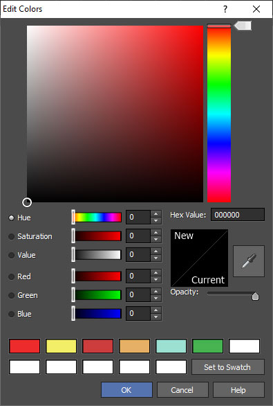Viewport: 273px width, 406px height.
Task: Select the Value radio button
Action: point(11,255)
